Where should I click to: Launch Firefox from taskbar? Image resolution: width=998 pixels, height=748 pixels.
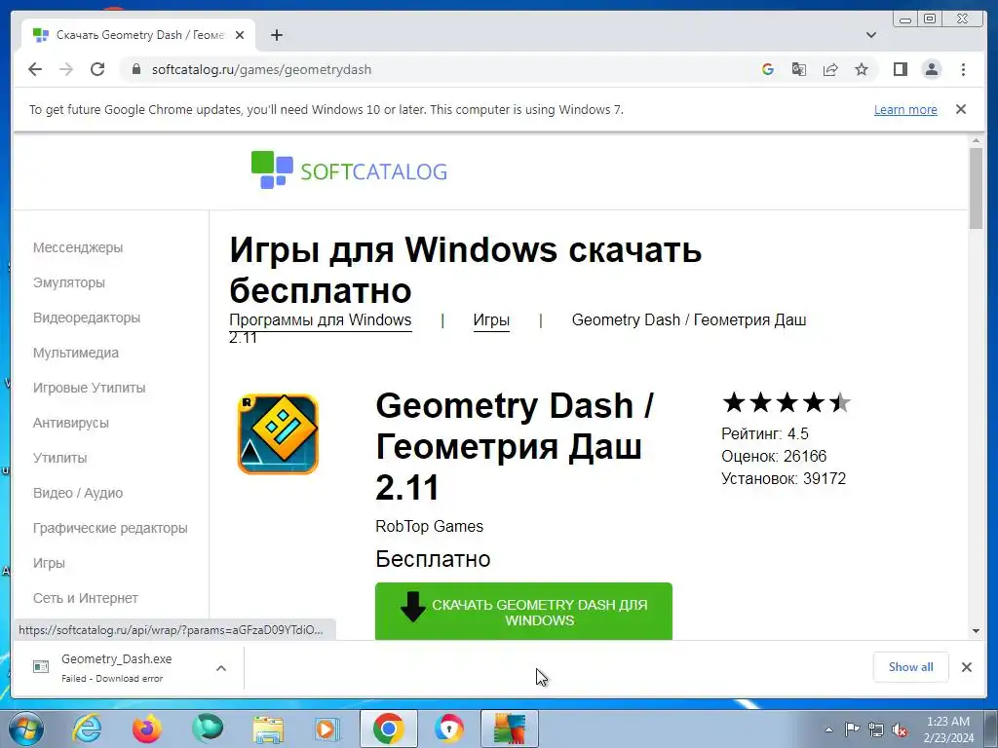[x=147, y=729]
